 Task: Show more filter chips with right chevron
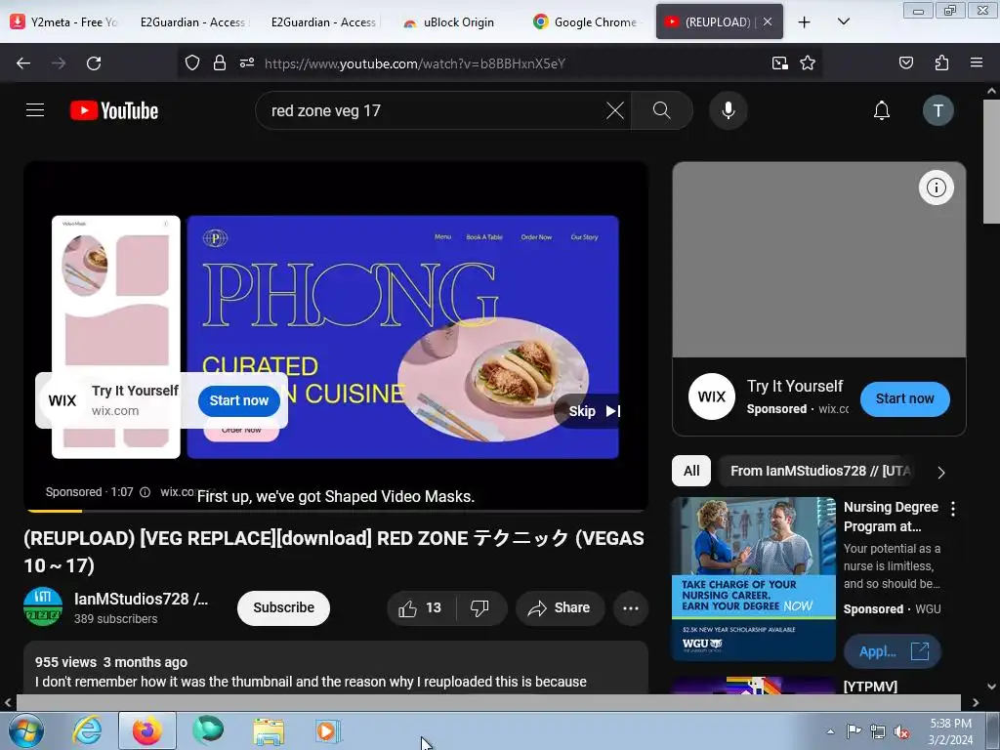pos(940,472)
